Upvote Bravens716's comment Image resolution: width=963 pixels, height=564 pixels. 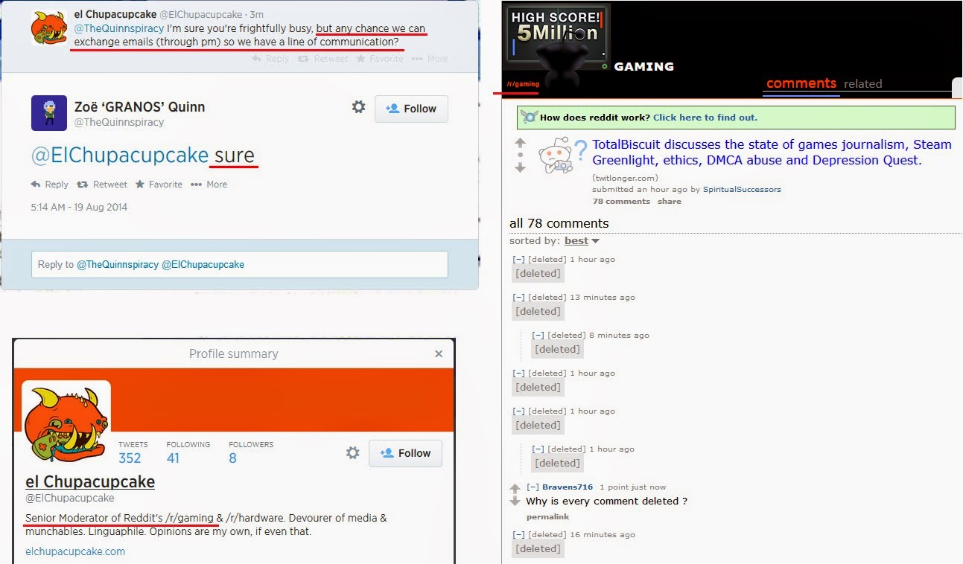(515, 488)
